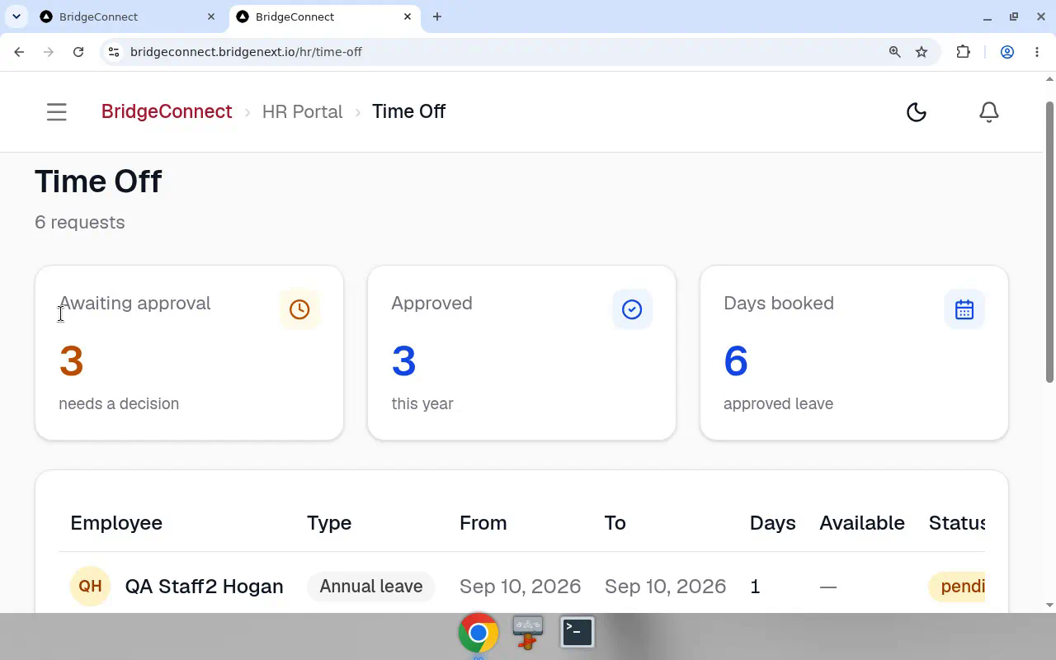
Task: Click the Available column header
Action: 862,523
